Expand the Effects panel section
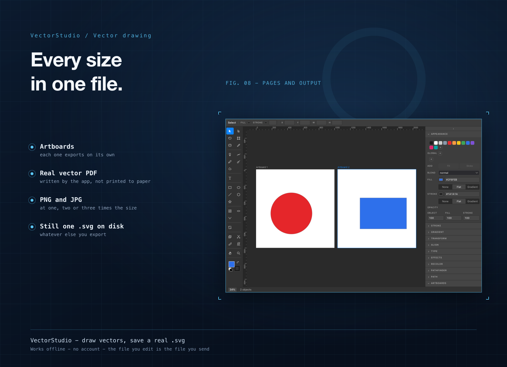507x367 pixels. (x=453, y=258)
